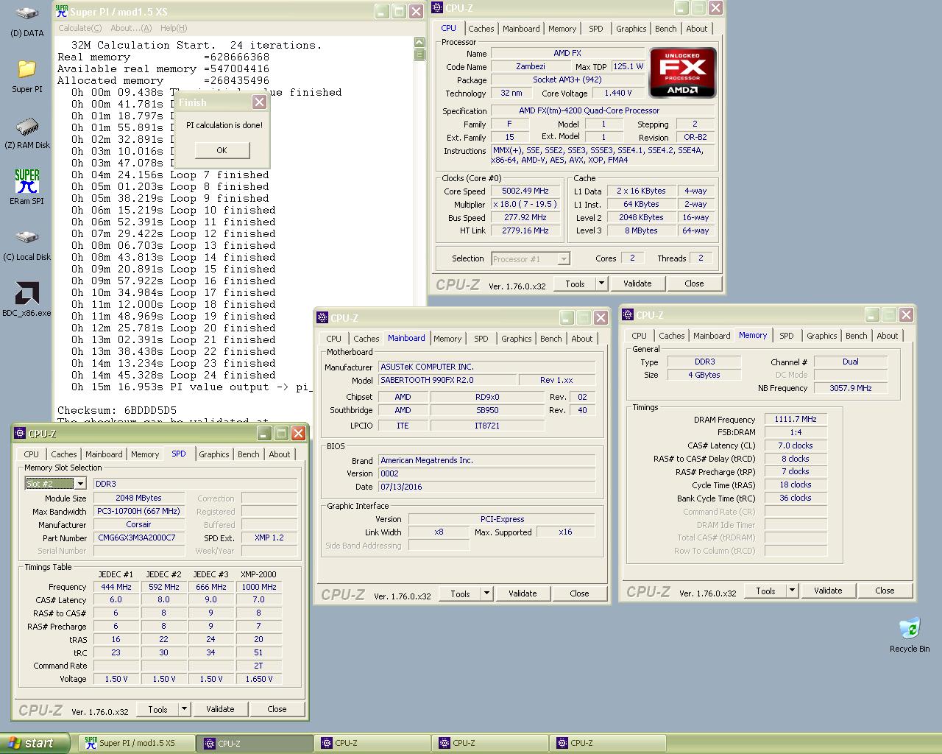Click the SPD CPU-Z window title icon

[21, 433]
